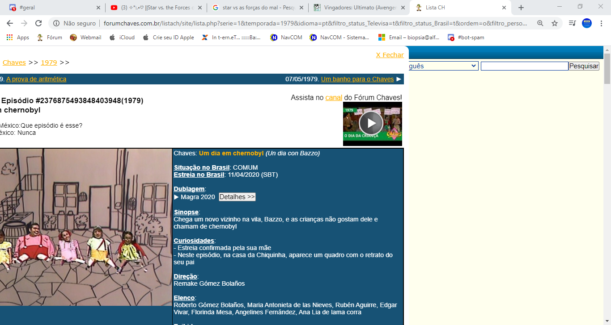Click 'Remake Gómez Bolaños' text

click(209, 283)
